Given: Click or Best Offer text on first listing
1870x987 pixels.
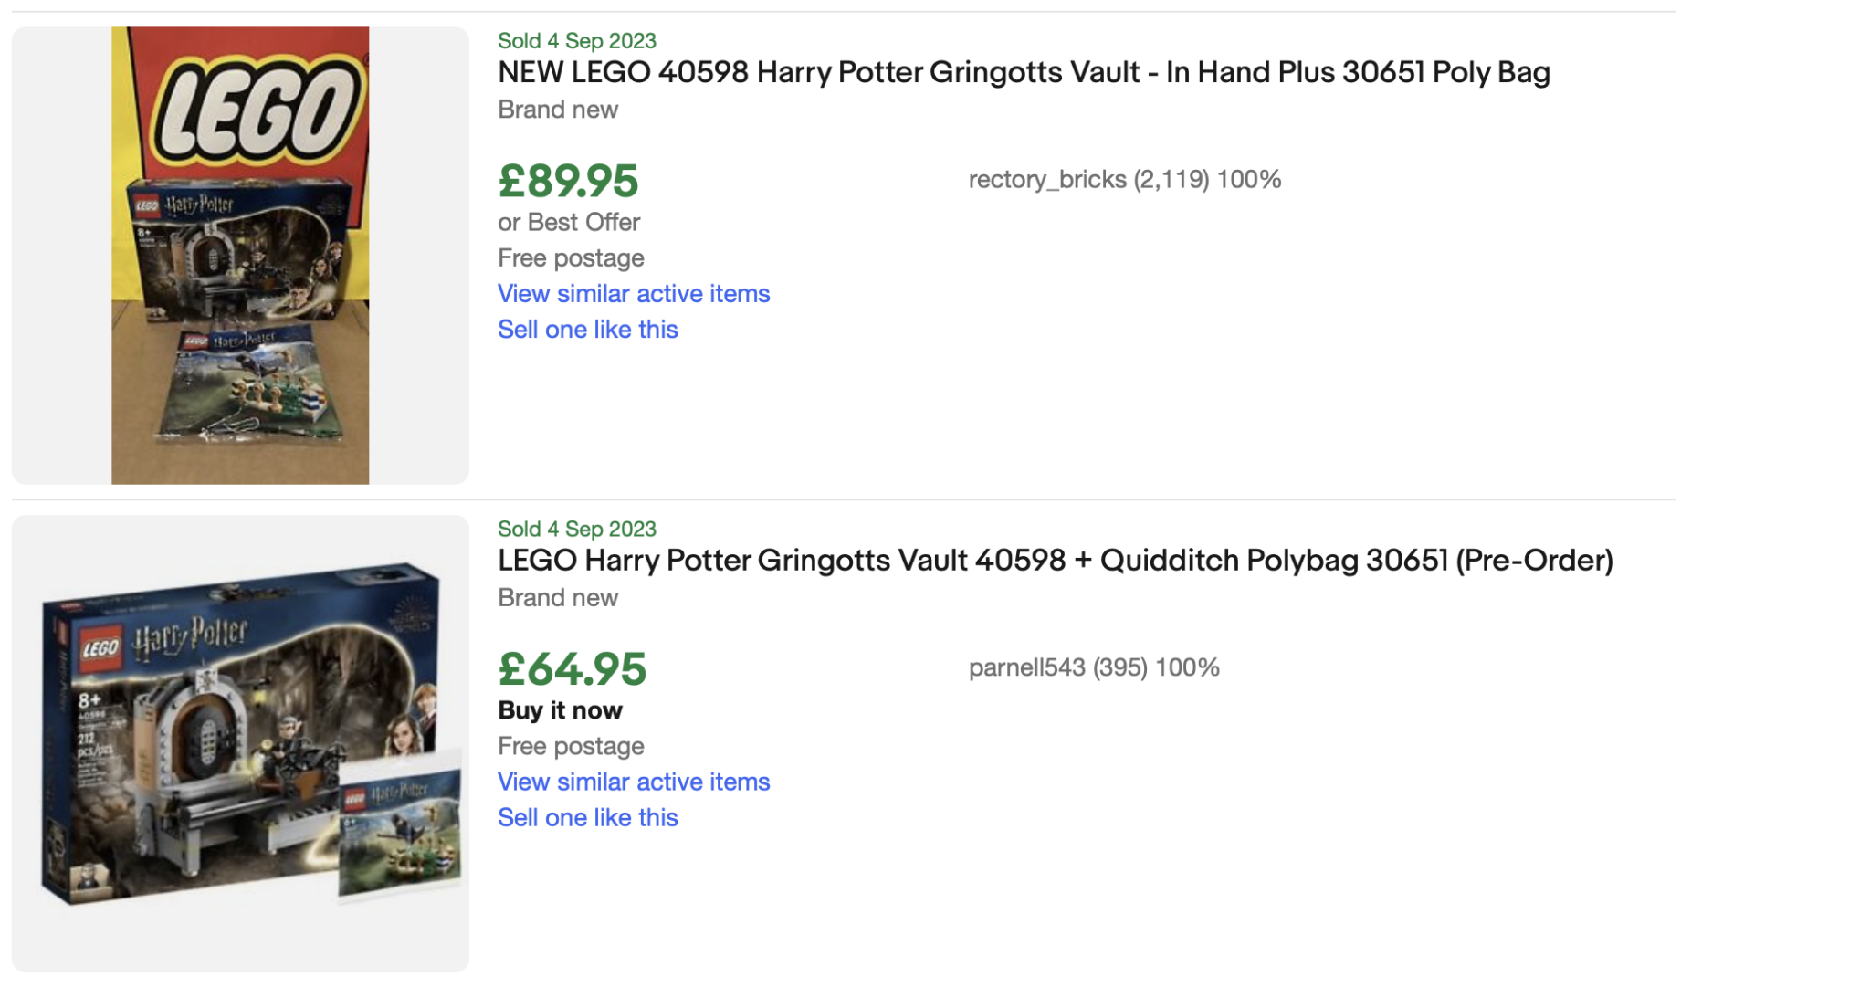Looking at the screenshot, I should (568, 222).
